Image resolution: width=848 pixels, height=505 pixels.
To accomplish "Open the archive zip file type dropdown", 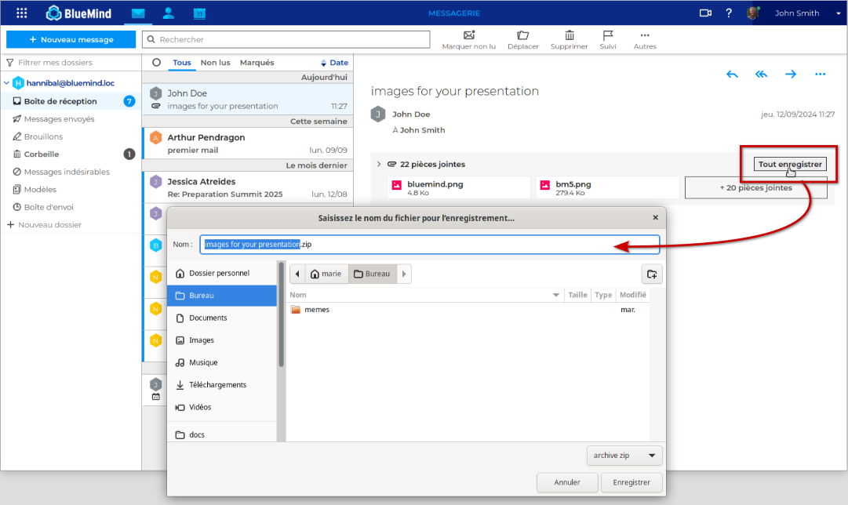I will (624, 456).
